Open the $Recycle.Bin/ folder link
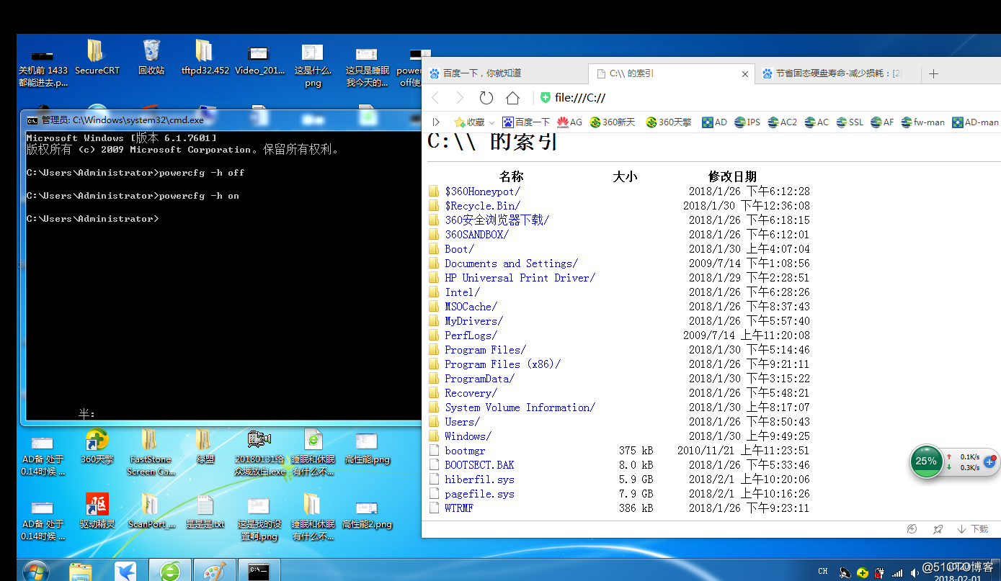 coord(482,206)
